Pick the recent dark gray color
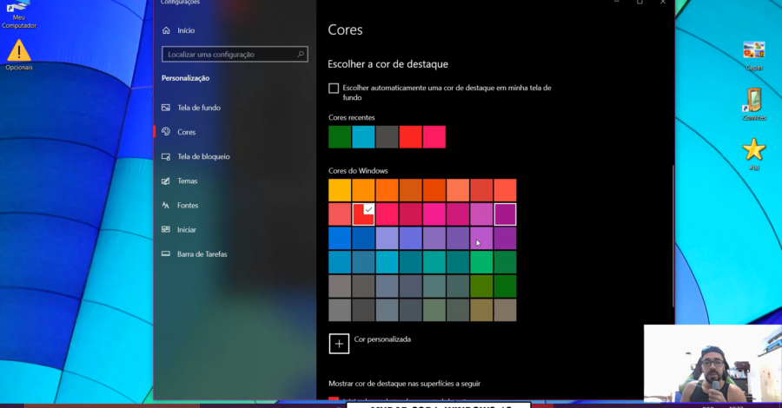This screenshot has width=782, height=408. click(x=387, y=137)
